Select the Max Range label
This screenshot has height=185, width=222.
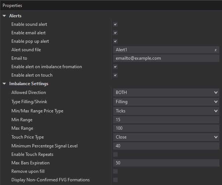(22, 128)
